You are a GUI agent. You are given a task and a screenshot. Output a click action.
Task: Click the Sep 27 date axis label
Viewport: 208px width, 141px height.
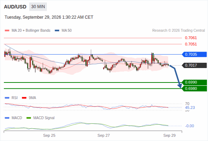coord(104,135)
